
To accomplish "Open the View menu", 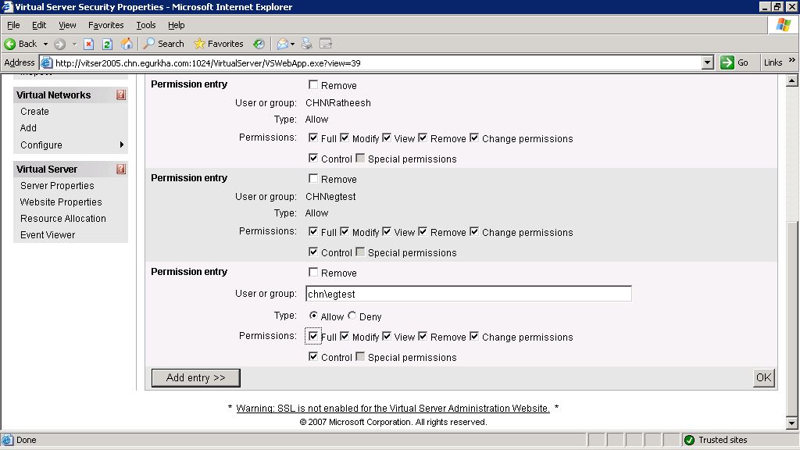I will 67,25.
